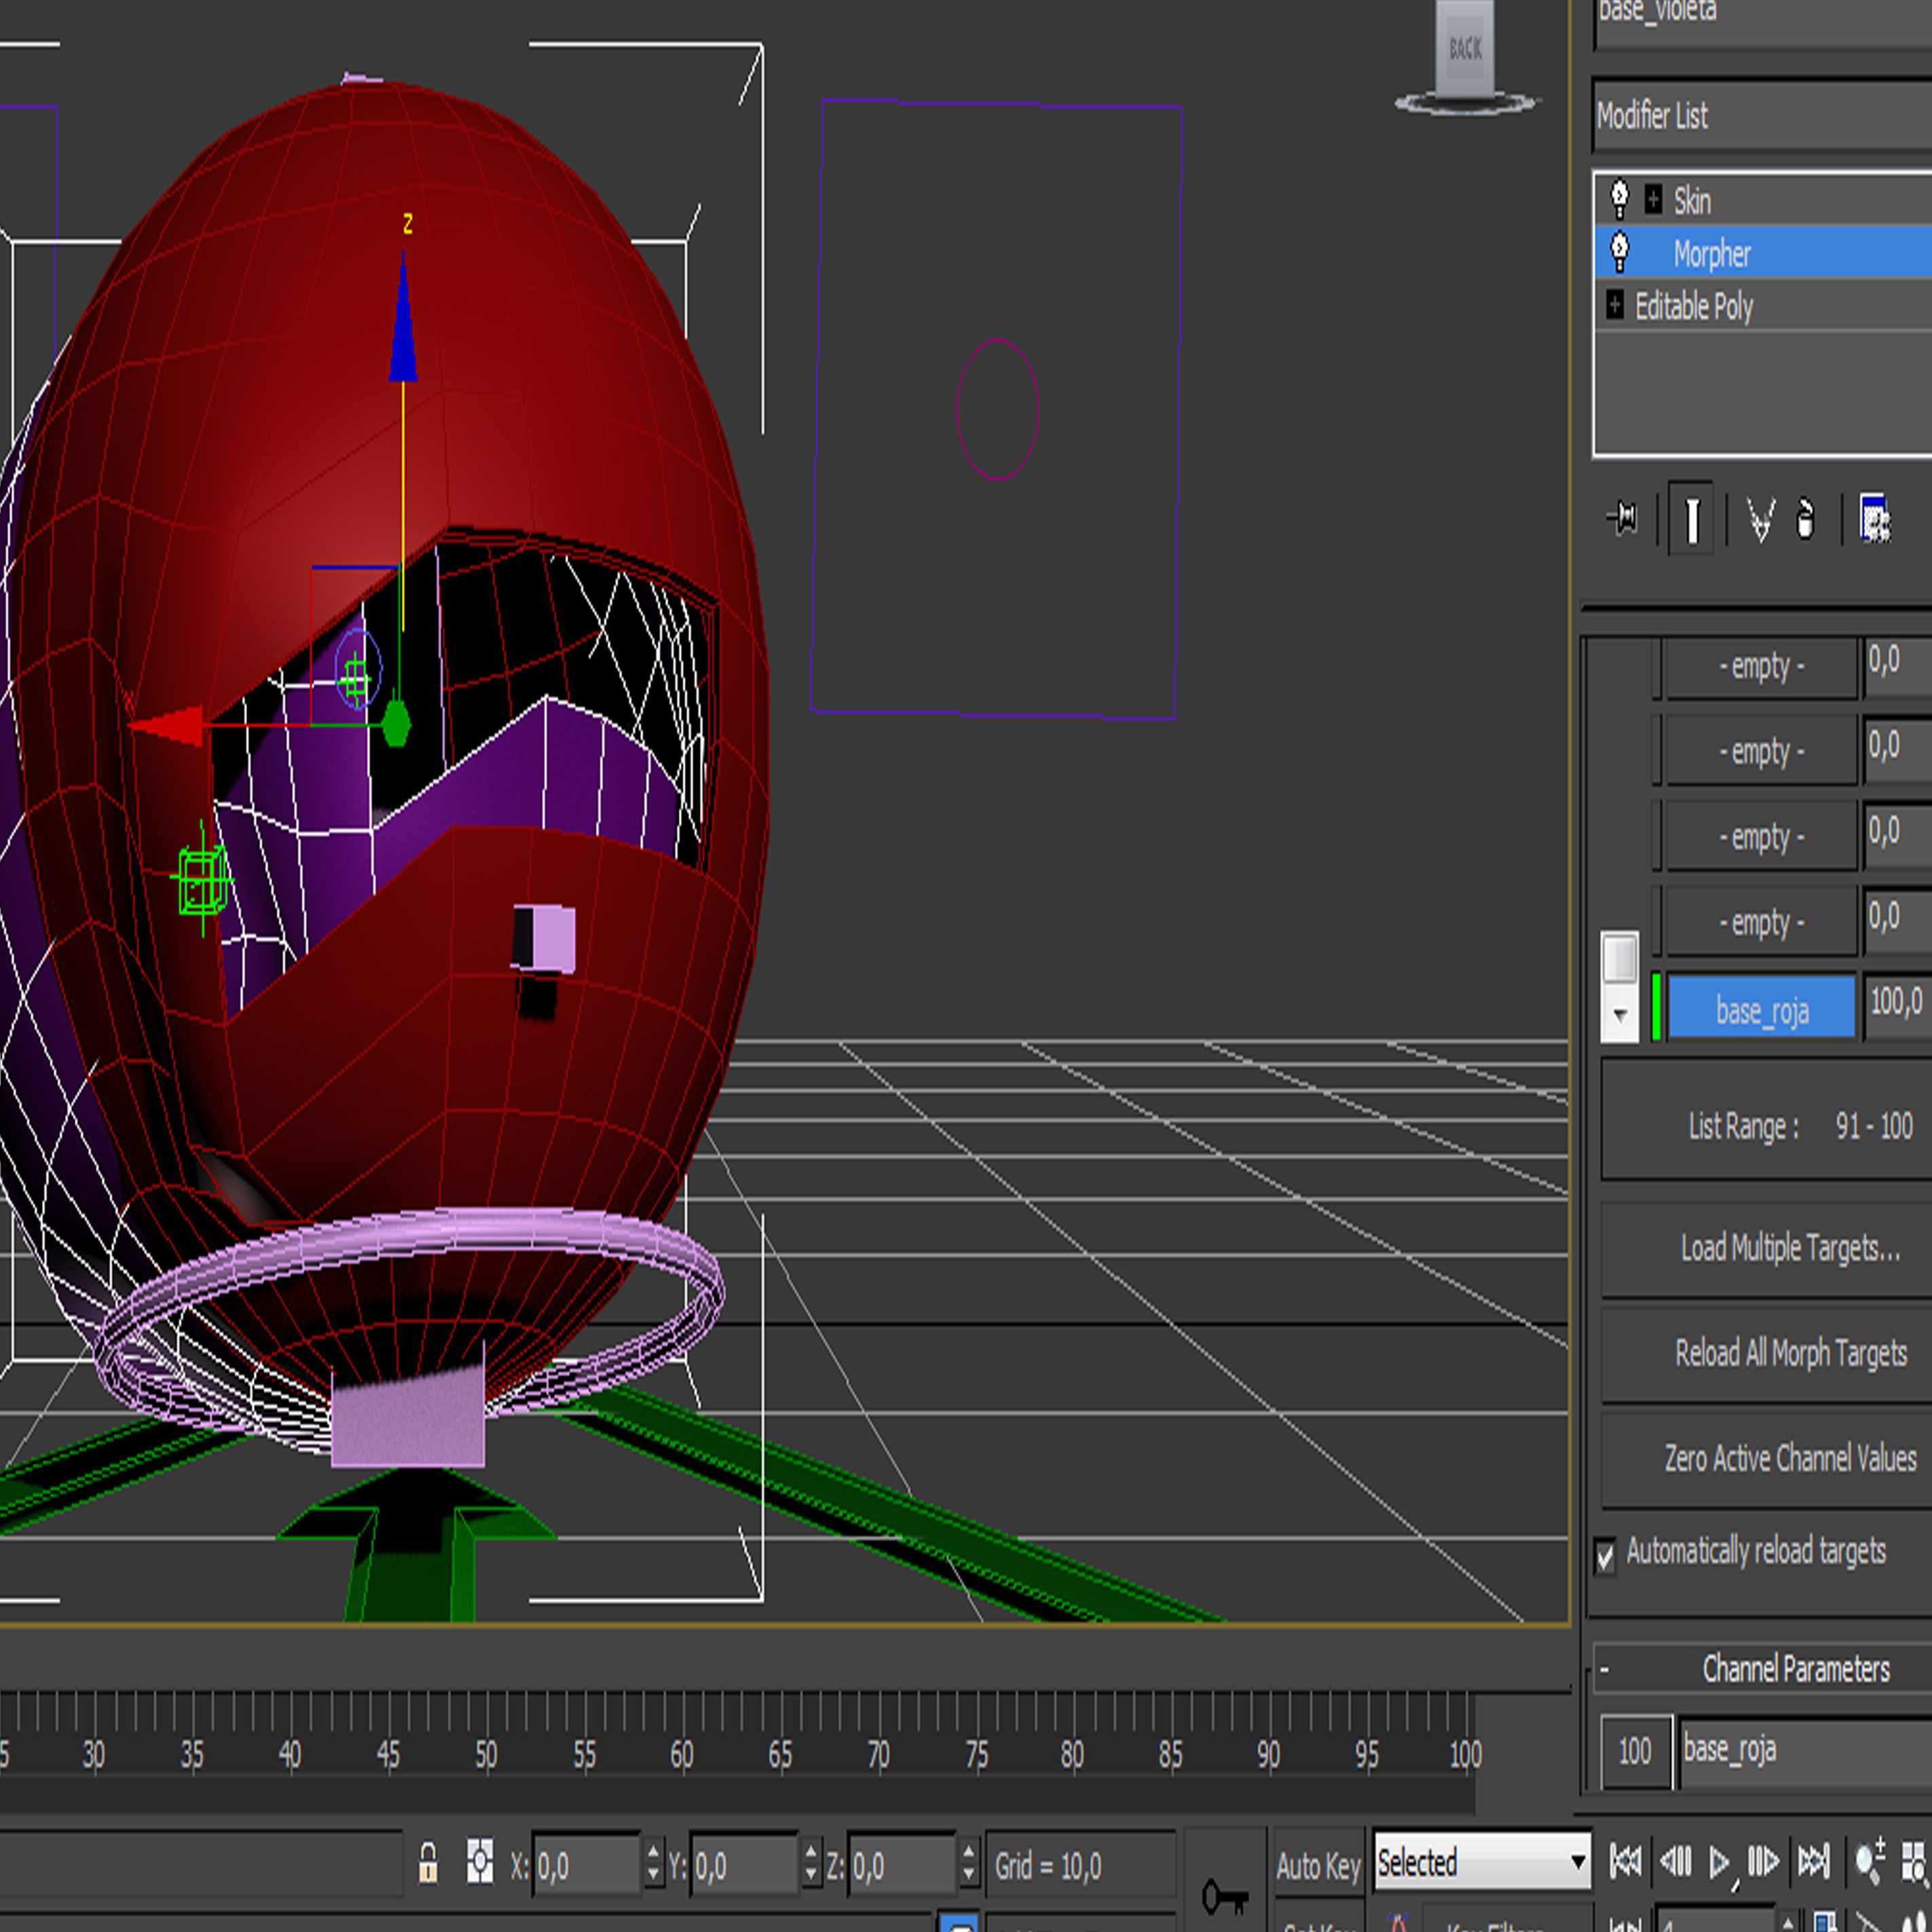Toggle Skin modifier lightbulb on/off
This screenshot has height=1932, width=1932.
(1620, 199)
